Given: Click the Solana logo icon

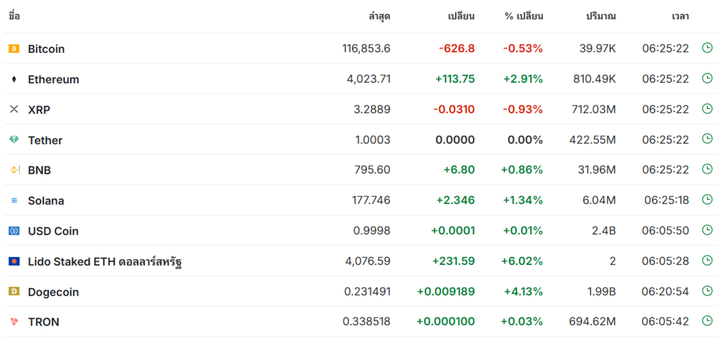Looking at the screenshot, I should [x=14, y=201].
